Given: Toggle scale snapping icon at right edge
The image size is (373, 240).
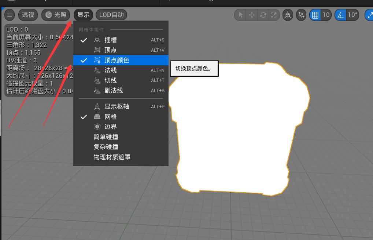Looking at the screenshot, I should point(369,15).
